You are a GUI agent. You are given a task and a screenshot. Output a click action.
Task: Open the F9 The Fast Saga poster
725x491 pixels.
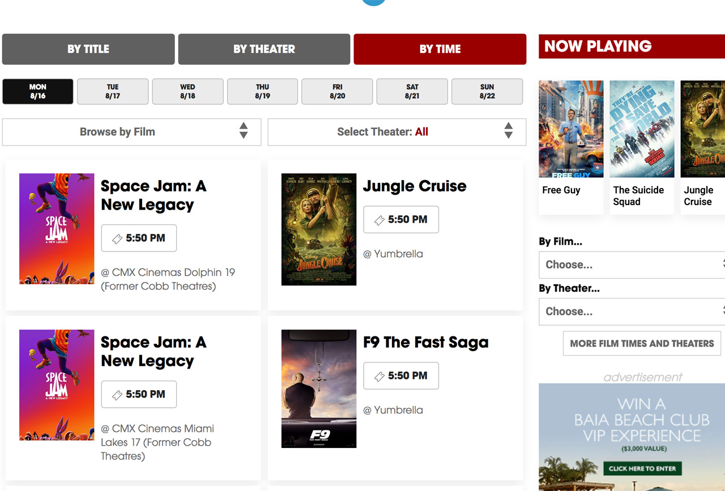[x=319, y=388]
